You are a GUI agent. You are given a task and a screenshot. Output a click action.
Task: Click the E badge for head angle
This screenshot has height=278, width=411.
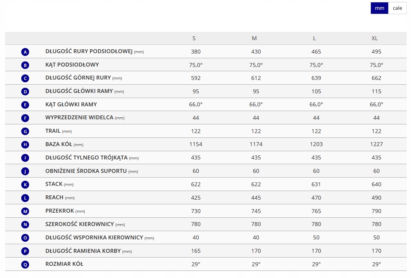25,105
